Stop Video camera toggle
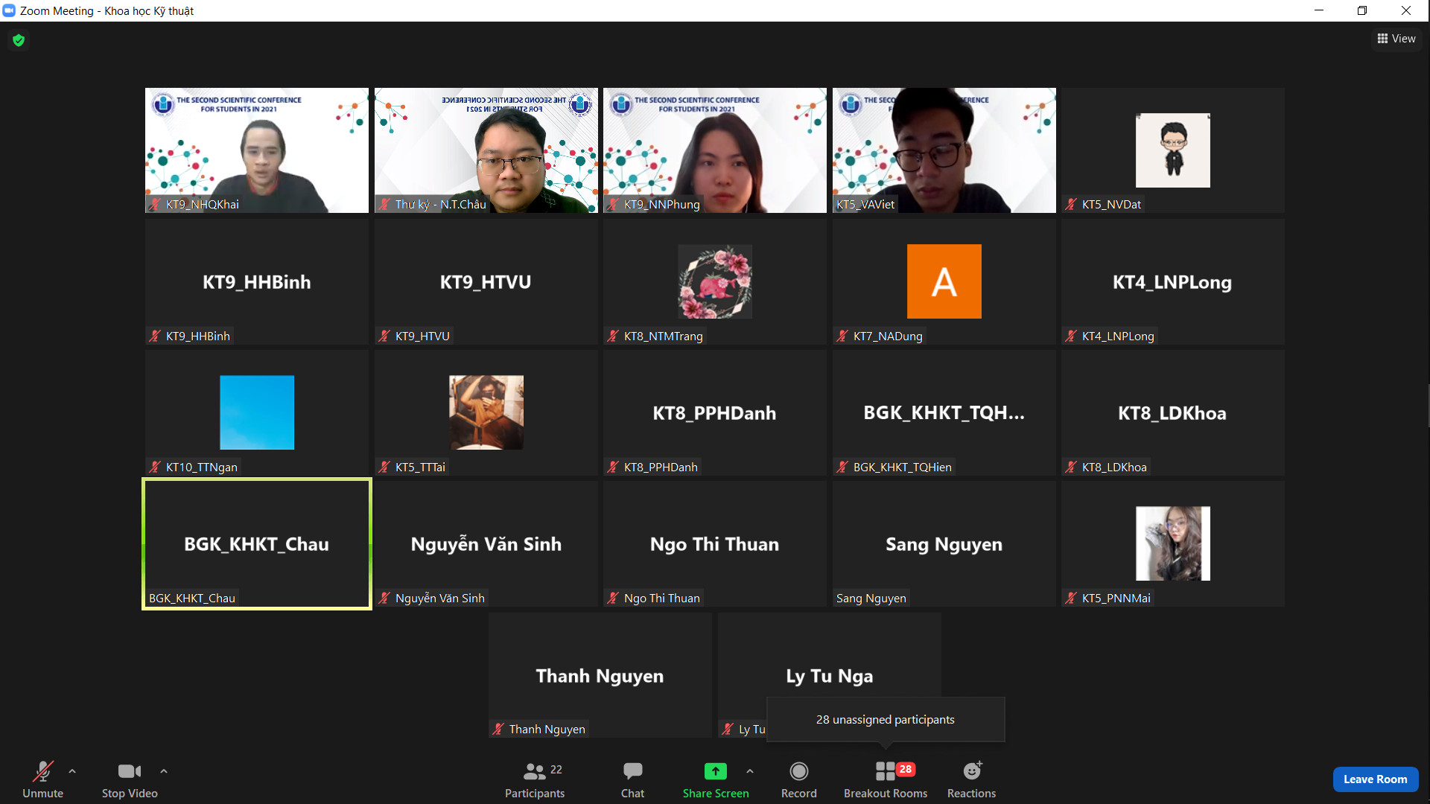This screenshot has width=1430, height=804. coord(129,771)
